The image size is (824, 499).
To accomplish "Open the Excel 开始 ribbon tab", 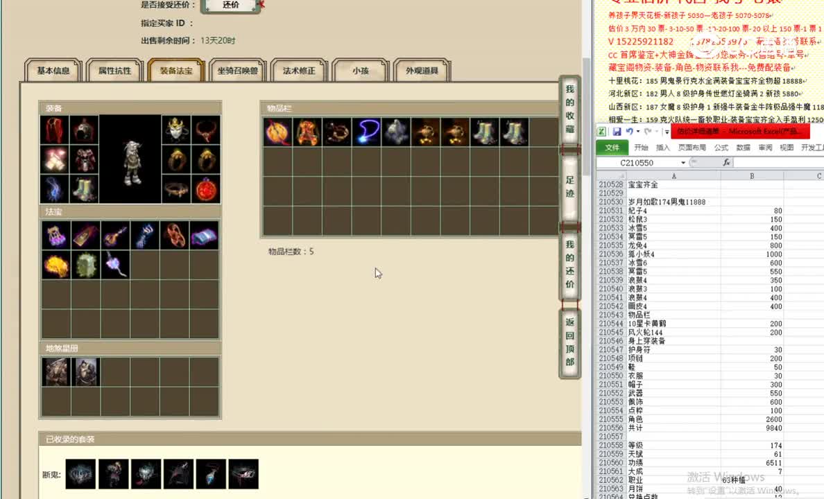I will (x=641, y=148).
